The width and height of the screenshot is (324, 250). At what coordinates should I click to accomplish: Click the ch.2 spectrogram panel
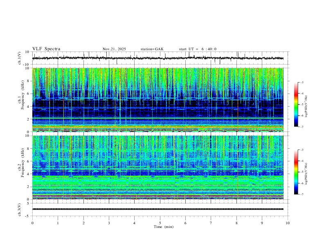pyautogui.click(x=158, y=167)
